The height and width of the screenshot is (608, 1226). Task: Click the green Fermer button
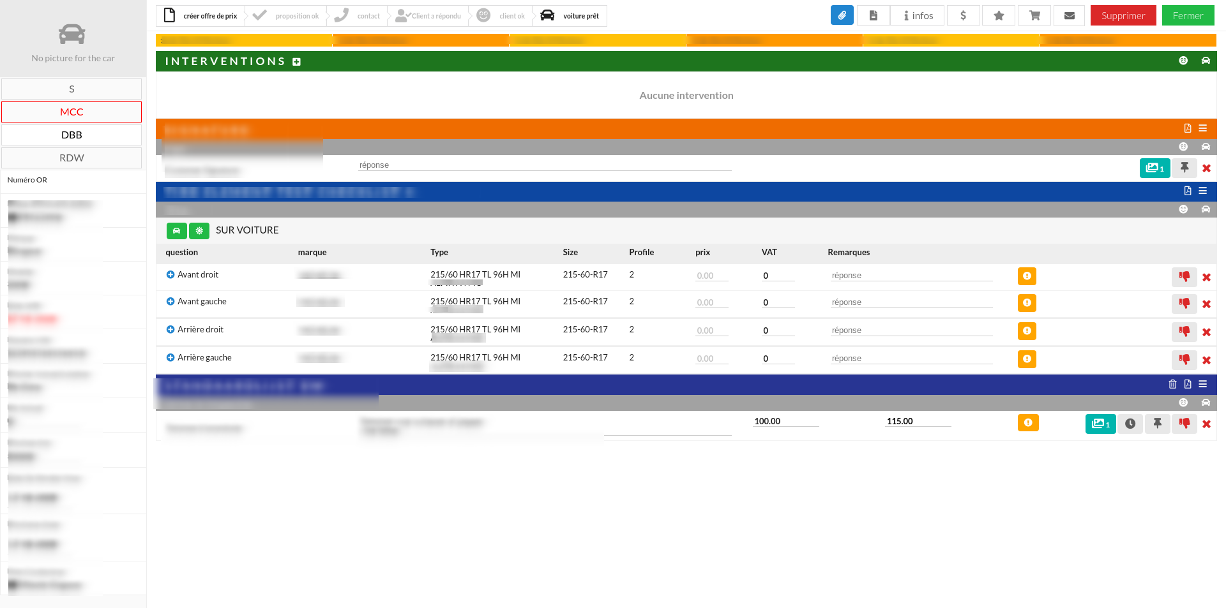(x=1188, y=15)
